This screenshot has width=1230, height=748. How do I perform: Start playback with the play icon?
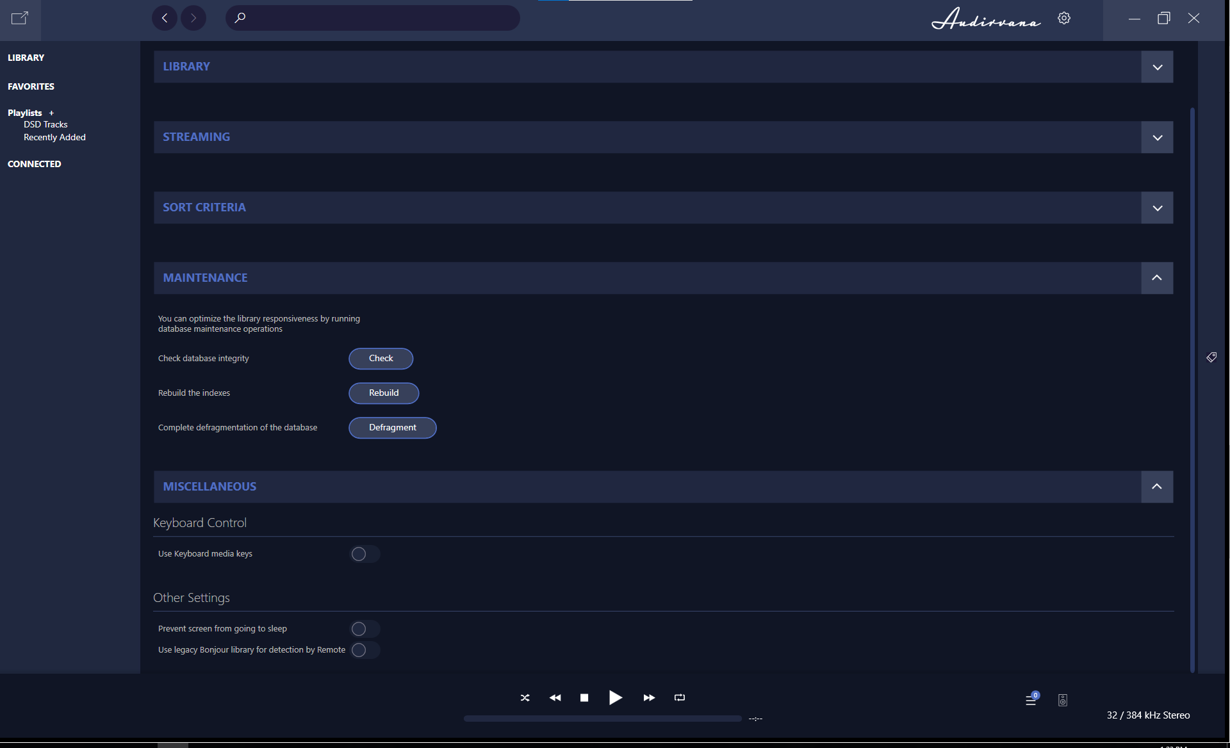point(615,697)
